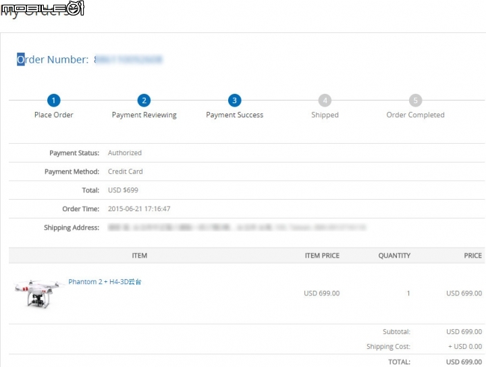
Task: Select the Order Completed step label
Action: 415,115
